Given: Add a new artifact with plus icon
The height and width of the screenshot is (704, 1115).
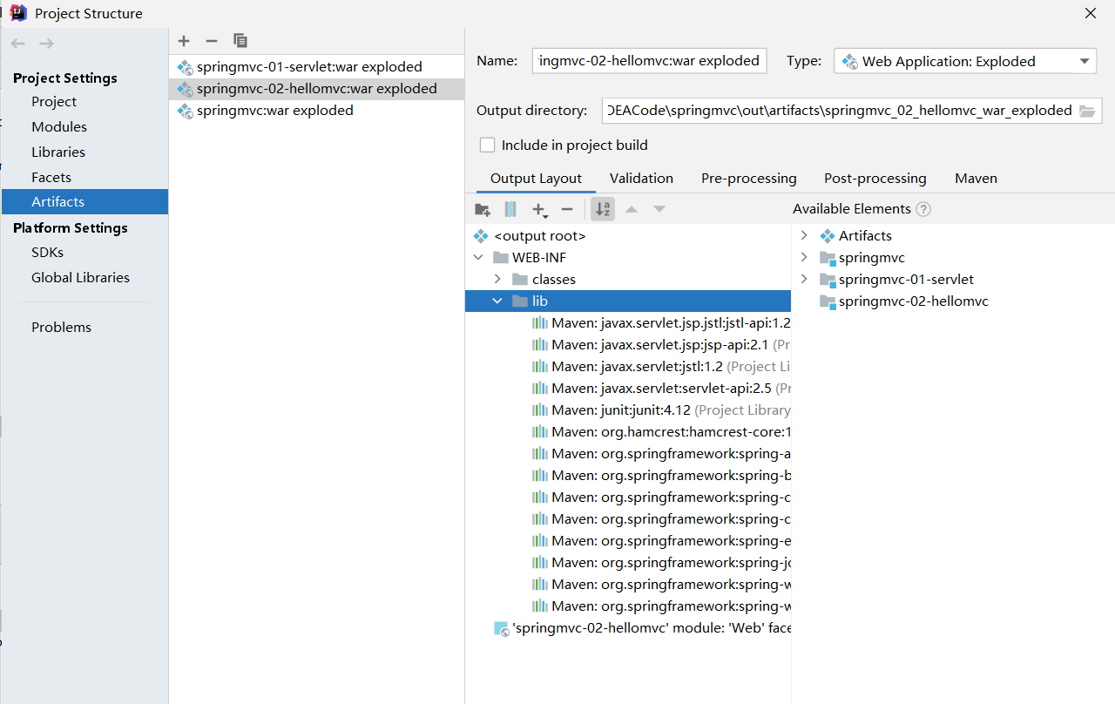Looking at the screenshot, I should click(x=183, y=41).
